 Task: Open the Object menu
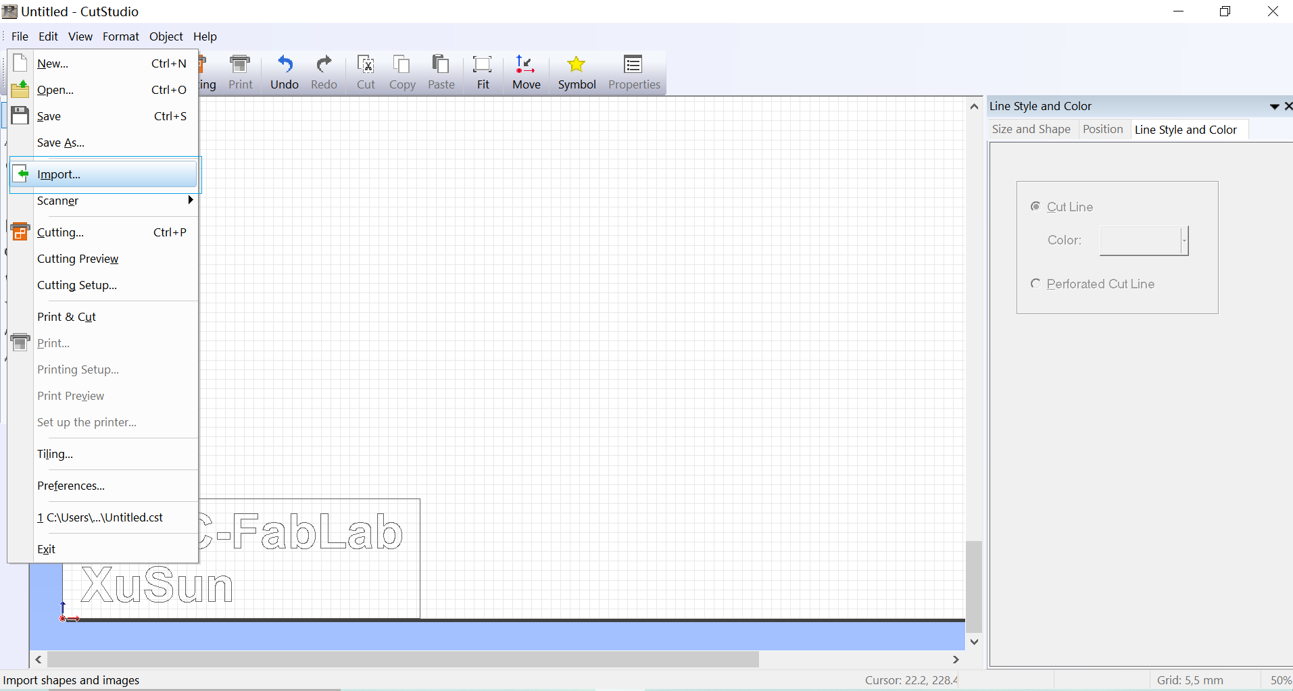click(166, 36)
